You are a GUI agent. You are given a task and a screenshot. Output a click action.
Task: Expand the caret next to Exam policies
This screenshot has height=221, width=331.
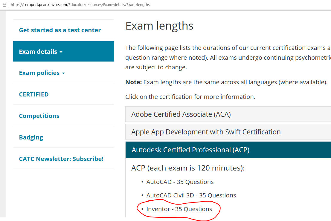(63, 73)
